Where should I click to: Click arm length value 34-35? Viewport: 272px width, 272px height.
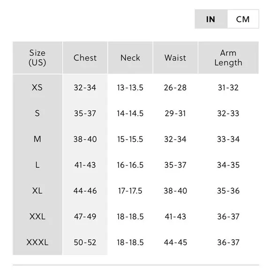[228, 165]
